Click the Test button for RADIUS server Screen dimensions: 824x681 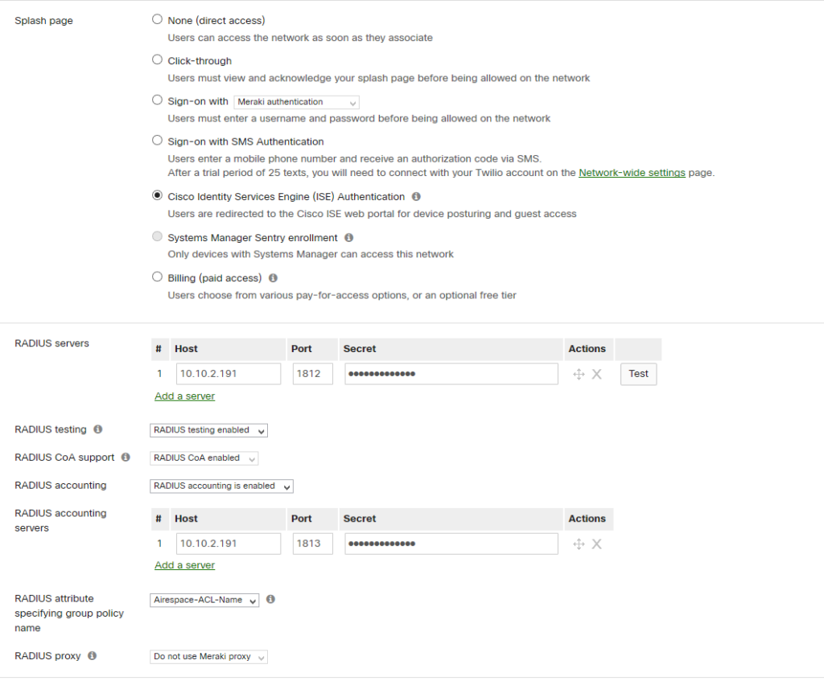coord(637,373)
